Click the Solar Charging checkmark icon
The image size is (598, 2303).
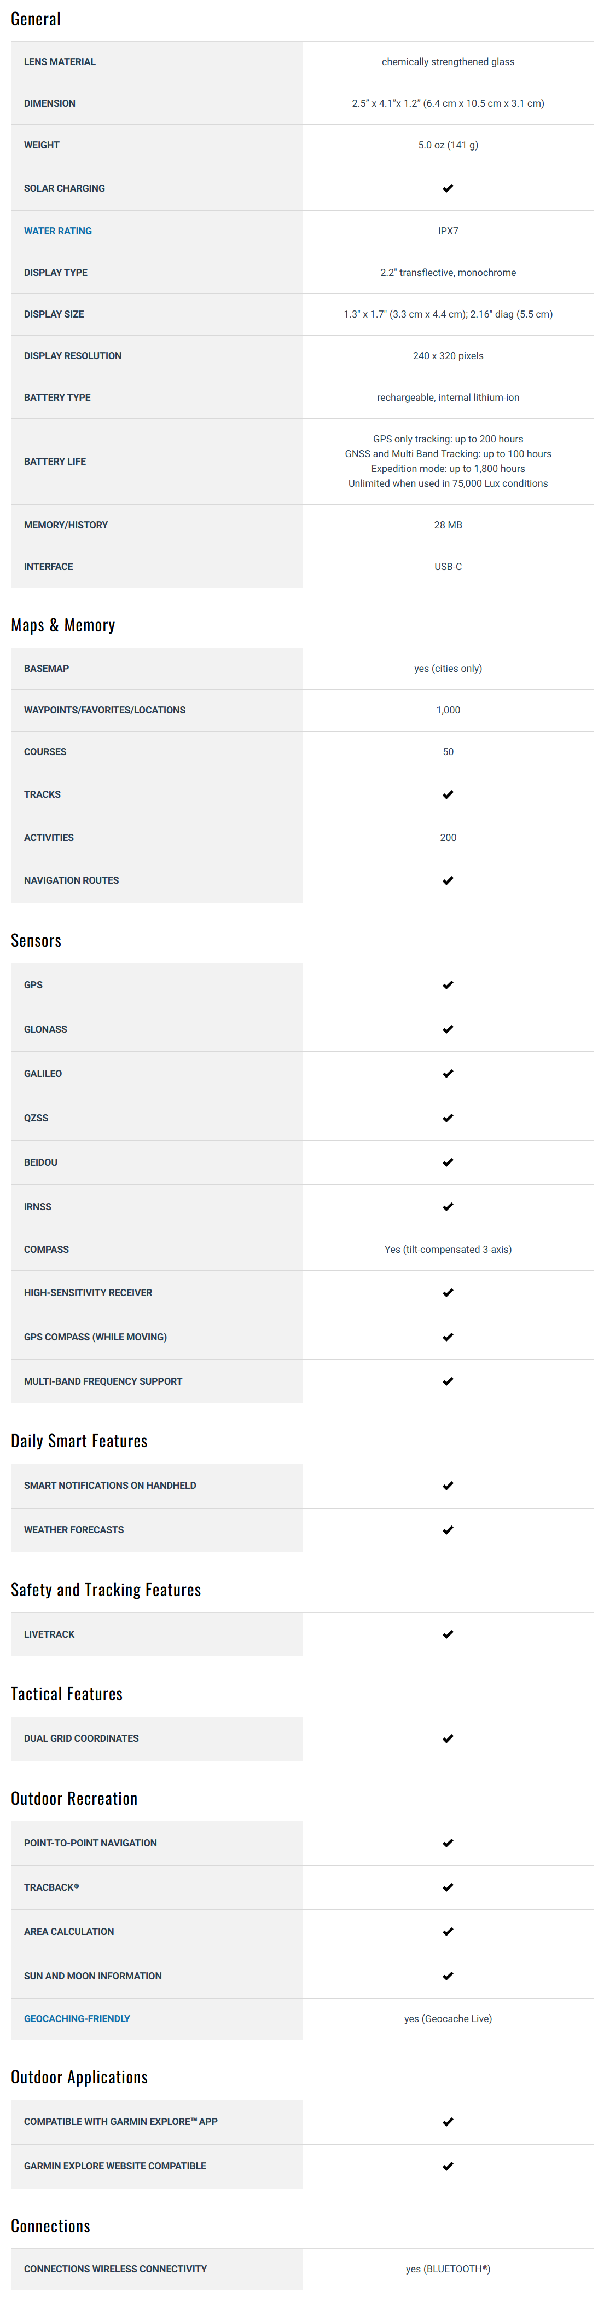(x=448, y=189)
